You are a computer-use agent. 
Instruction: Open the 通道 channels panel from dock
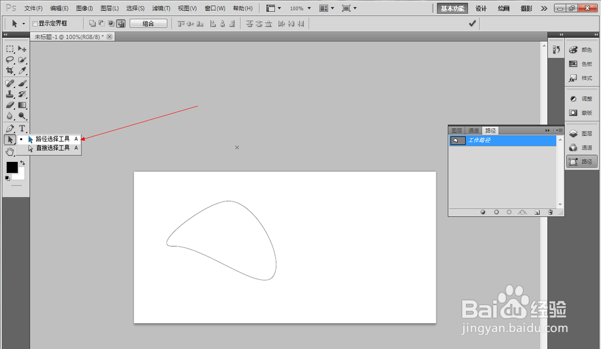tap(581, 147)
